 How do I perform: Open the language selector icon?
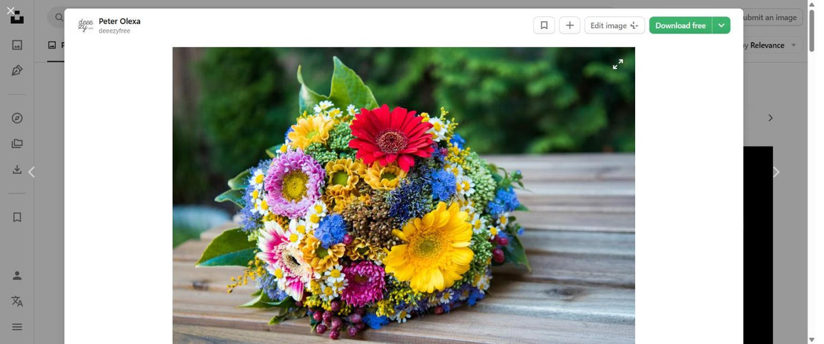17,302
